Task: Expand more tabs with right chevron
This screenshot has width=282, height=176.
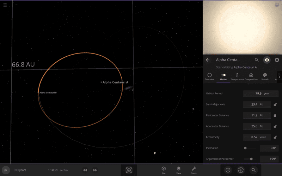Action: [279, 77]
